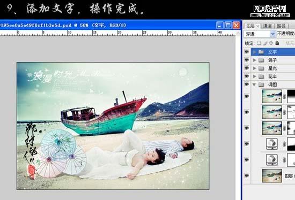Viewport: 295px width, 200px height.
Task: Click folder icon of 文字 group
Action: point(261,52)
